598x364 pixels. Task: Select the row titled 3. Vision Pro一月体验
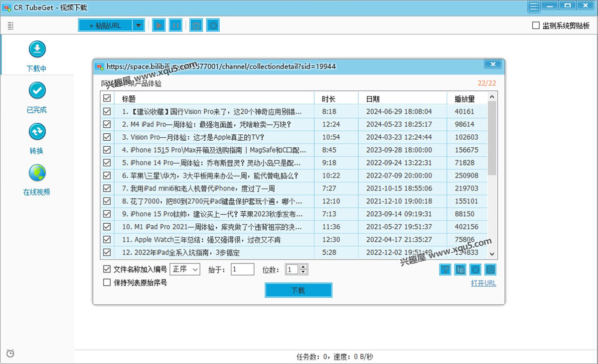(294, 137)
